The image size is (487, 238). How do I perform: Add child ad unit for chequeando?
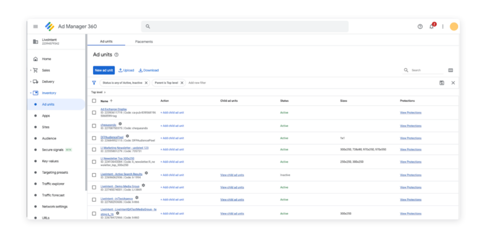172,126
